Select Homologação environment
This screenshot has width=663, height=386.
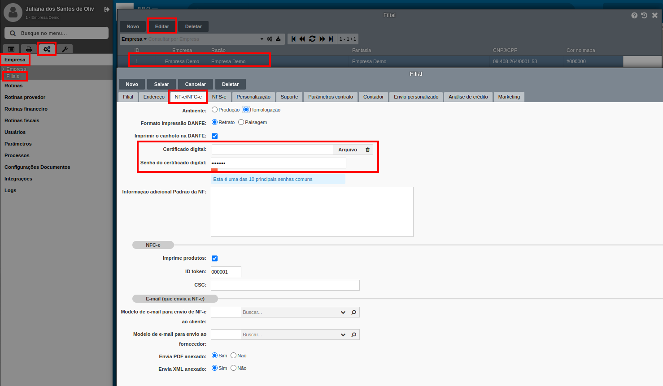point(246,110)
